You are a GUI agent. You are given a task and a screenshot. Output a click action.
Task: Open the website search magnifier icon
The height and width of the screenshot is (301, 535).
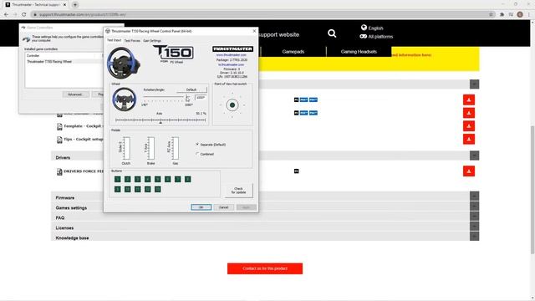click(x=332, y=33)
